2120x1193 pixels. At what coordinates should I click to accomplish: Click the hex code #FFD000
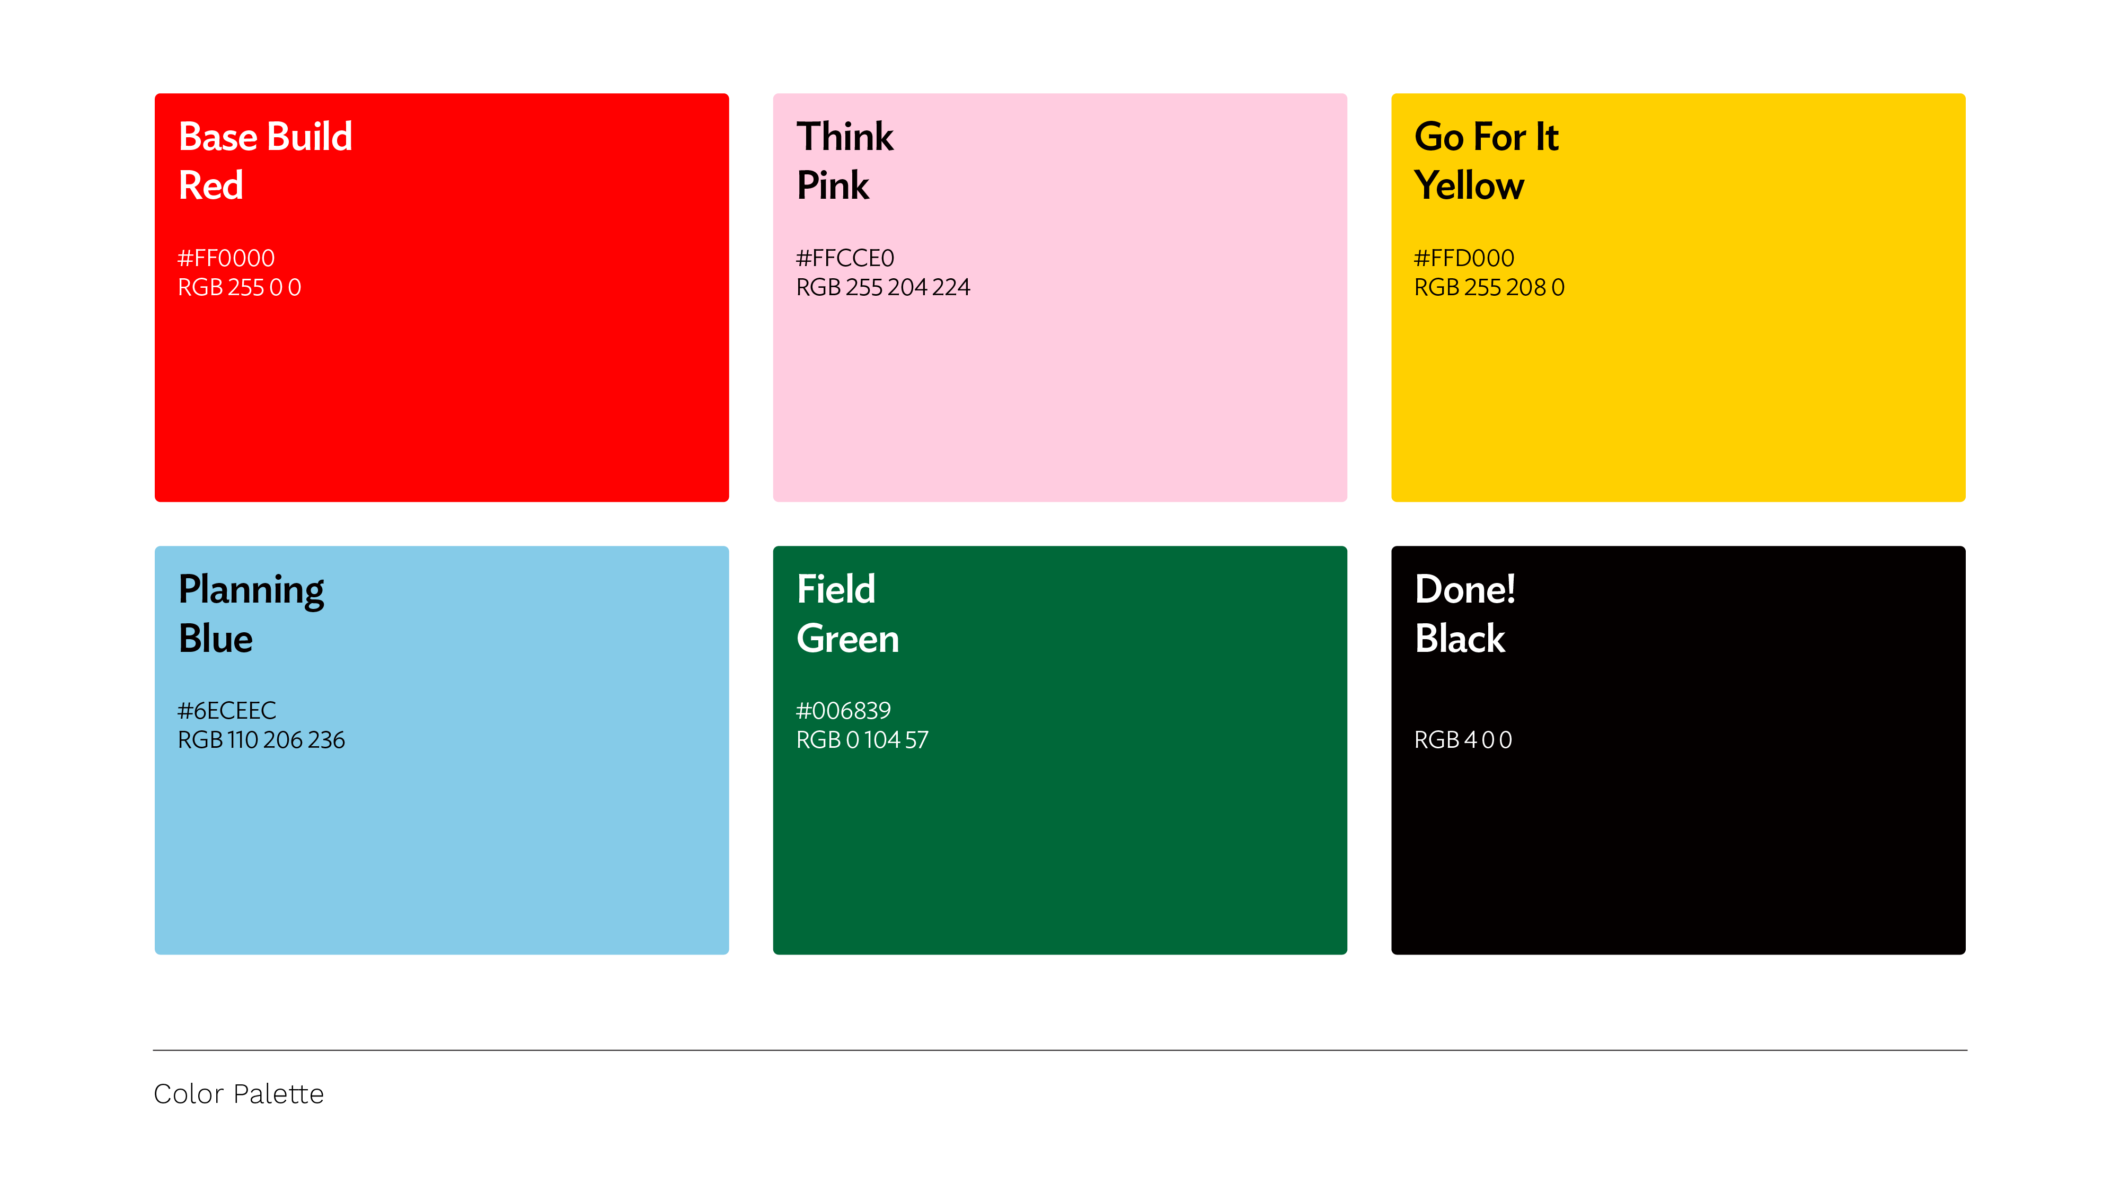click(1464, 258)
